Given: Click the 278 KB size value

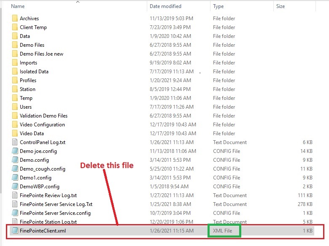Looking at the screenshot, I should coord(305,204).
